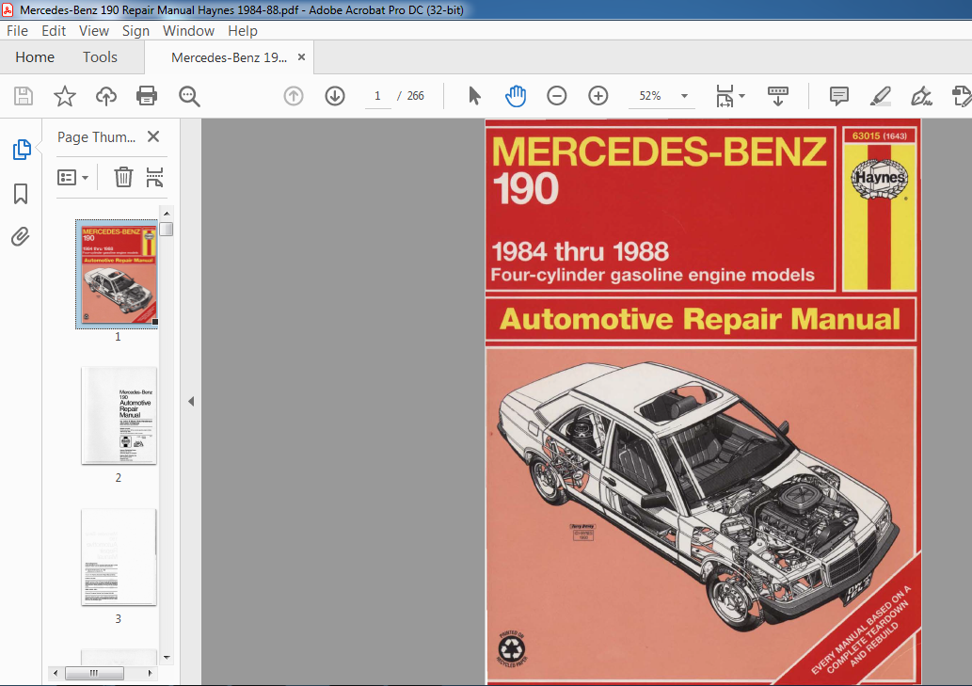972x686 pixels.
Task: Click the thumbnail vertical scrollbar thumb
Action: point(167,229)
